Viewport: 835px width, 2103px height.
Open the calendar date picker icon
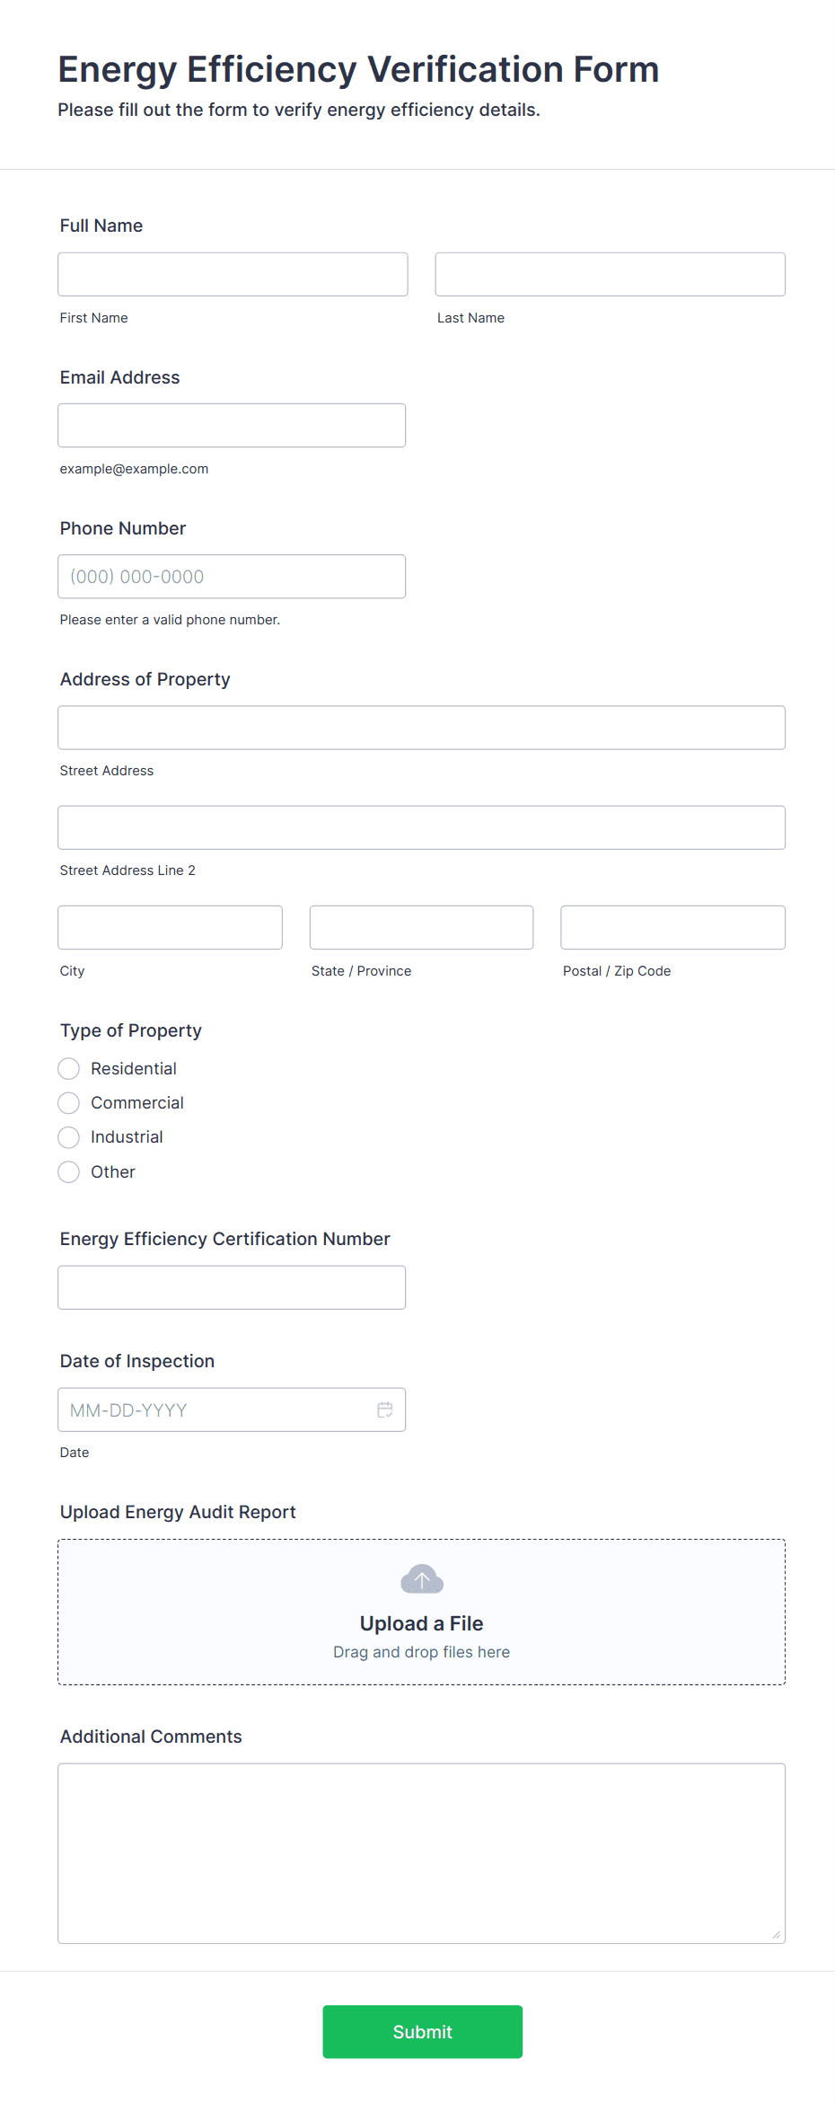pos(385,1409)
